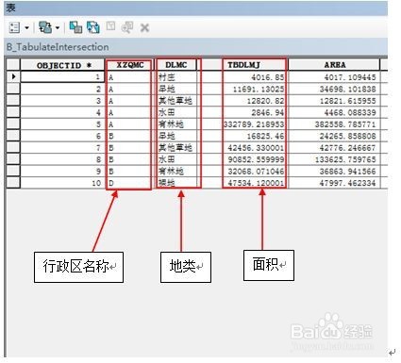Click Switch Selection icon
The width and height of the screenshot is (401, 363).
click(x=93, y=27)
